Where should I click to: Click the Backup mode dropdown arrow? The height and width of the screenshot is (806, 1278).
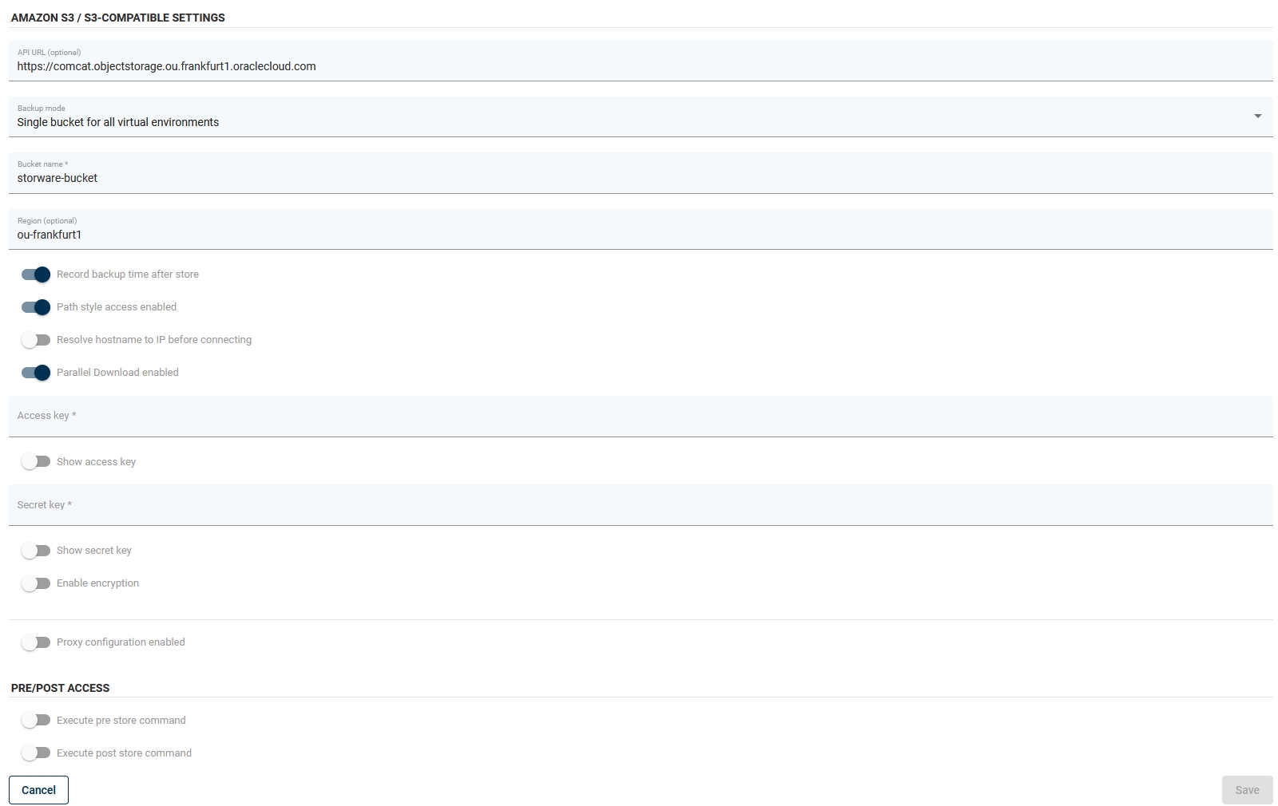(1257, 117)
